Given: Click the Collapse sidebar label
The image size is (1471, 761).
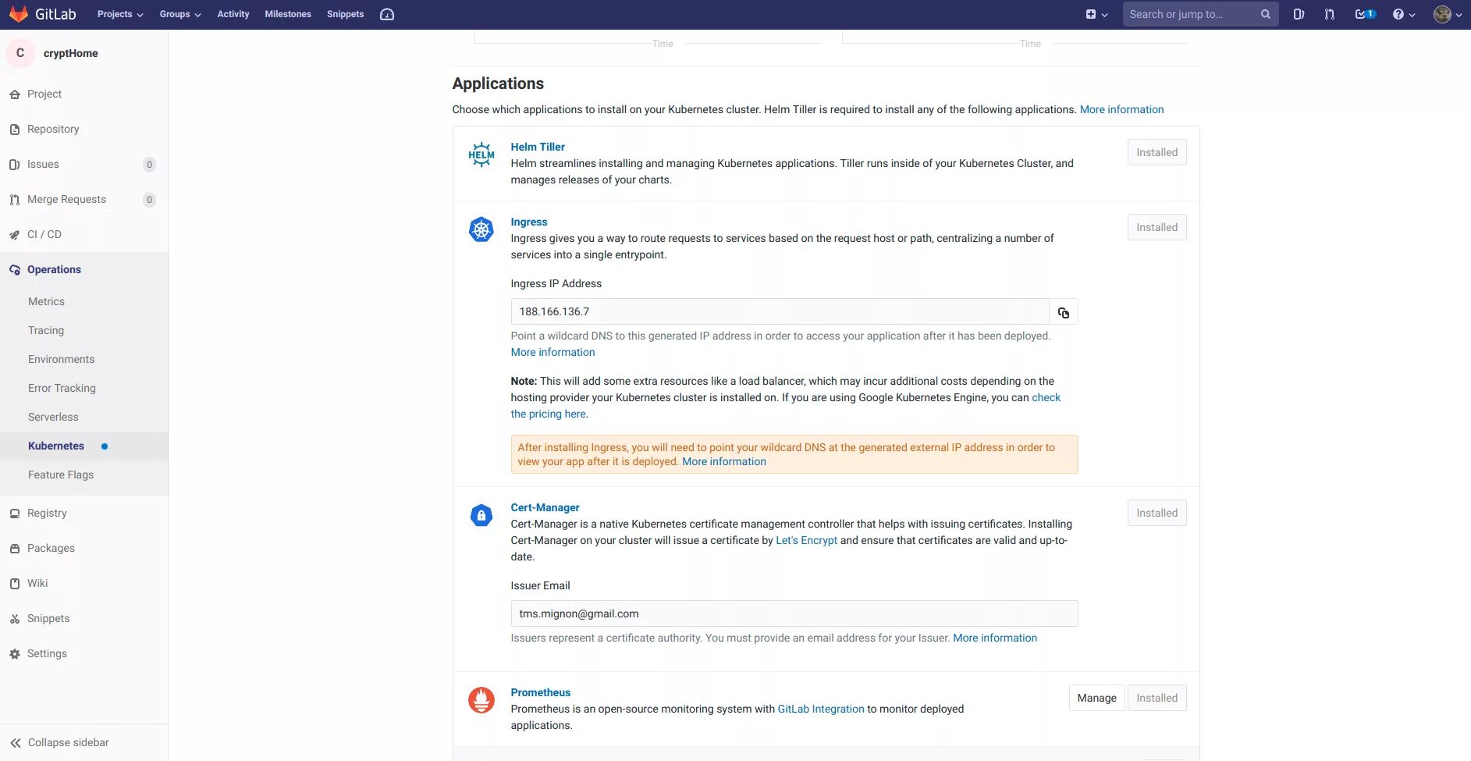Looking at the screenshot, I should coord(69,742).
